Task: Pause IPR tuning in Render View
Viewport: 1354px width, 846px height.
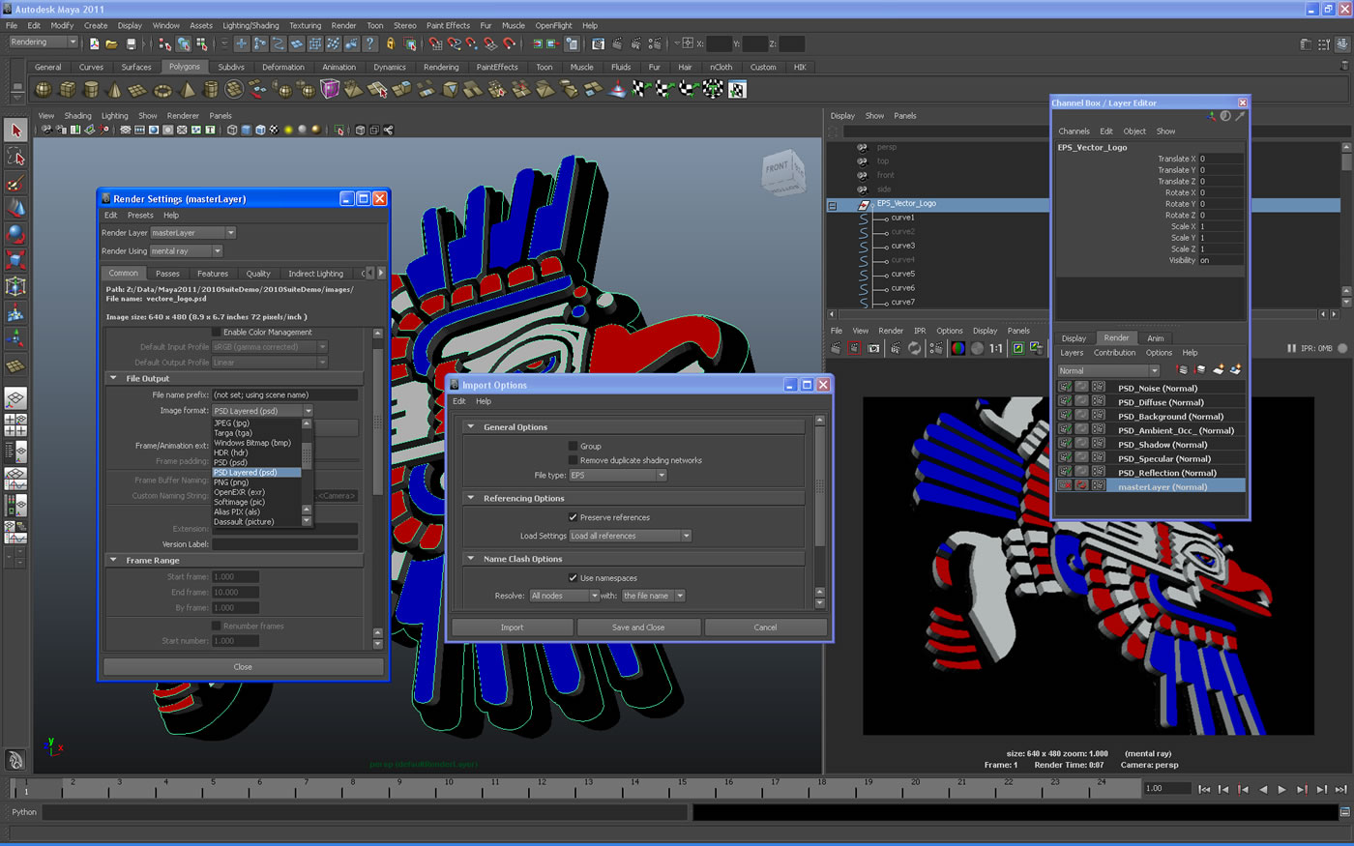Action: click(x=1292, y=348)
